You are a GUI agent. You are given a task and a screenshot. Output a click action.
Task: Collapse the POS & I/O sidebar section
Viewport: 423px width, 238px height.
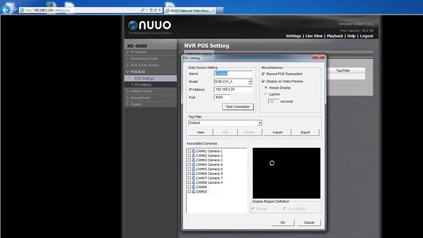click(x=150, y=72)
